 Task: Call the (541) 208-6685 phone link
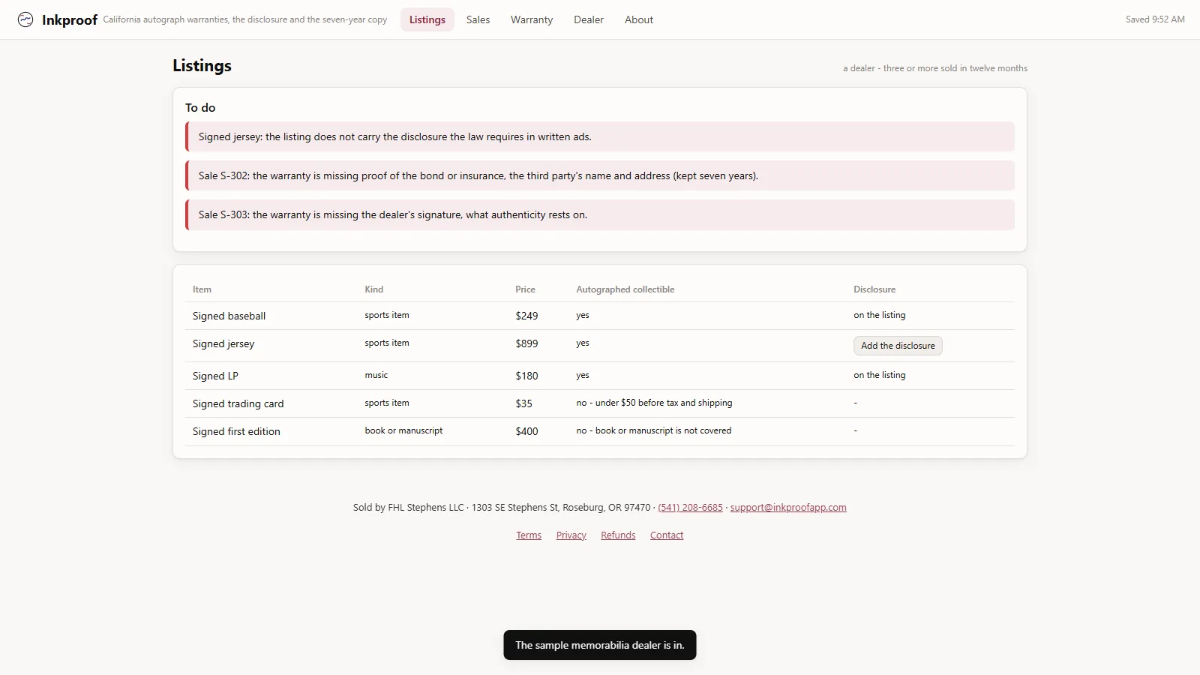tap(690, 508)
